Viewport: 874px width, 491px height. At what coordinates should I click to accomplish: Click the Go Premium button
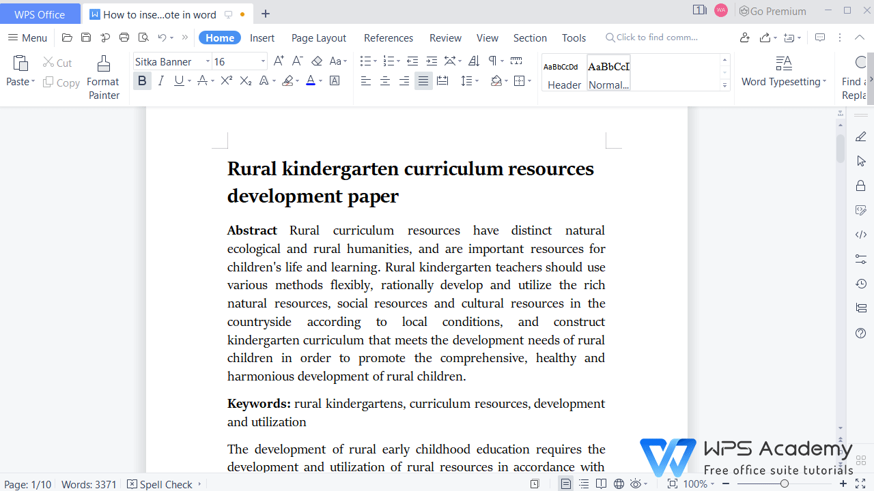[x=772, y=11]
